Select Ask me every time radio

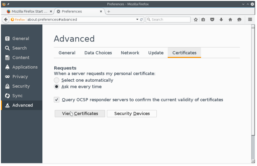57,87
